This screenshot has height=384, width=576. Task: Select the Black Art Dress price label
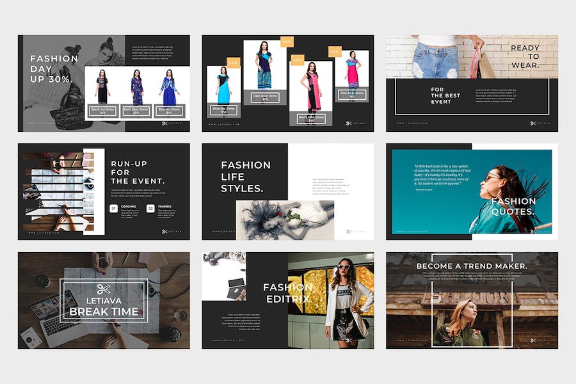click(x=101, y=111)
